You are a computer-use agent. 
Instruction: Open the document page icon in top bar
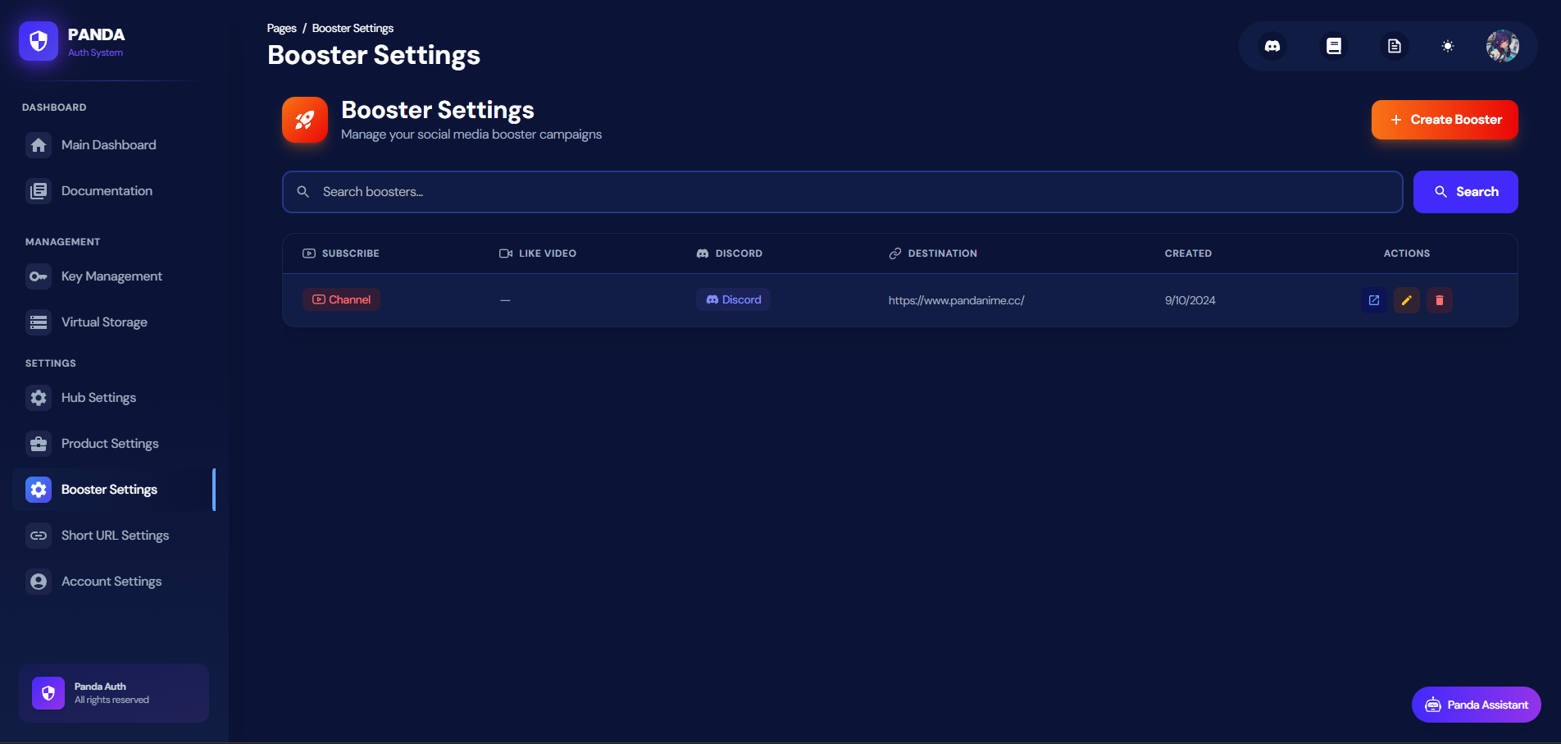point(1393,46)
